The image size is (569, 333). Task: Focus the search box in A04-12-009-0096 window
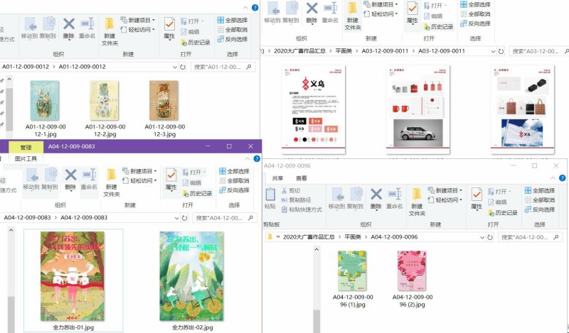click(x=530, y=237)
